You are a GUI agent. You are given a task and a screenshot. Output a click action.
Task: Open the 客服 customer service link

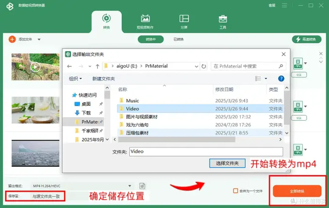click(x=272, y=5)
